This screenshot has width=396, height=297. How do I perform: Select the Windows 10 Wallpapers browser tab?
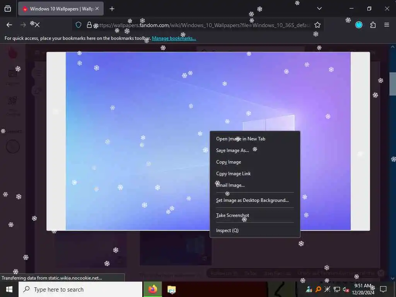click(61, 9)
